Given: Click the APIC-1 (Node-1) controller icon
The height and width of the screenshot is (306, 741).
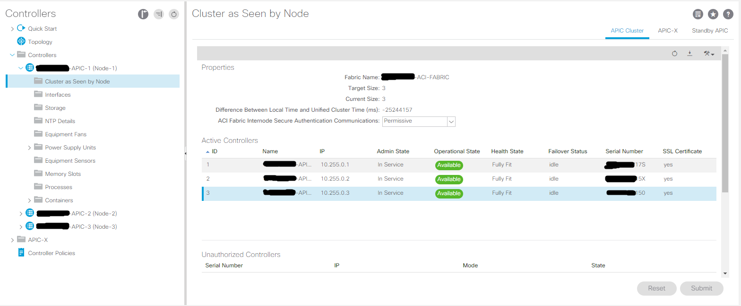Looking at the screenshot, I should 29,68.
